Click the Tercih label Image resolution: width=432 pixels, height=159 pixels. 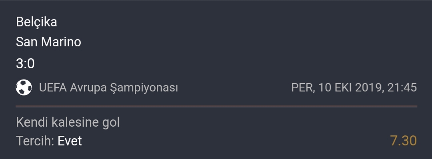(35, 141)
